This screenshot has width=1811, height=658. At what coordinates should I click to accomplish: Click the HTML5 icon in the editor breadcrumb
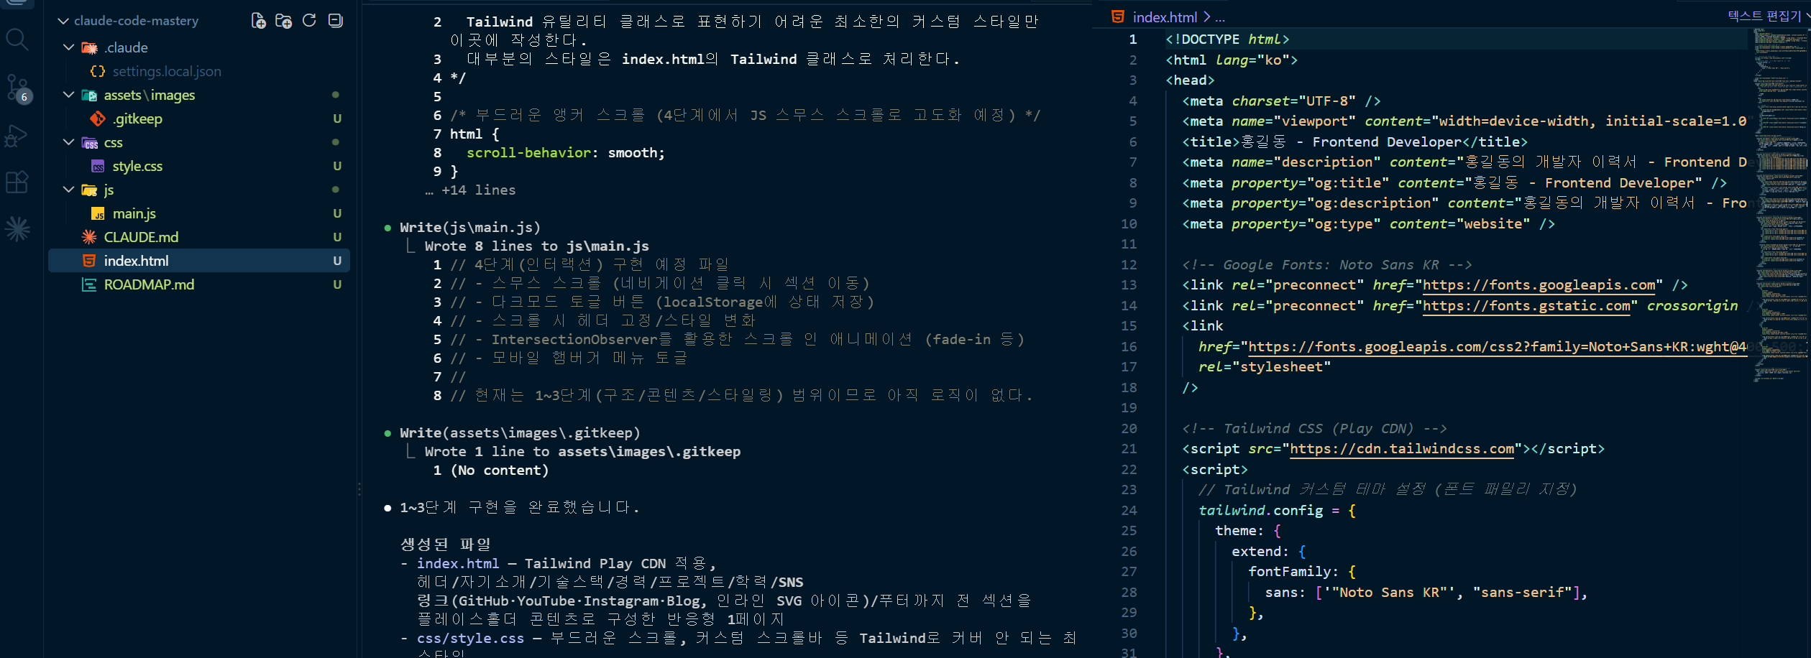click(1118, 17)
